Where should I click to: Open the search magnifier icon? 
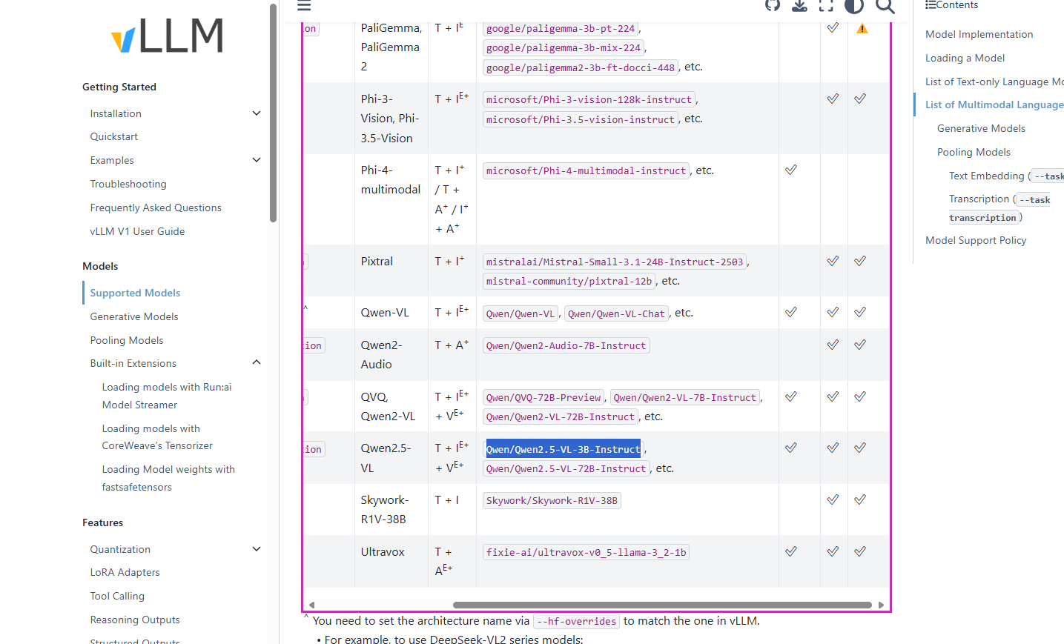coord(885,6)
